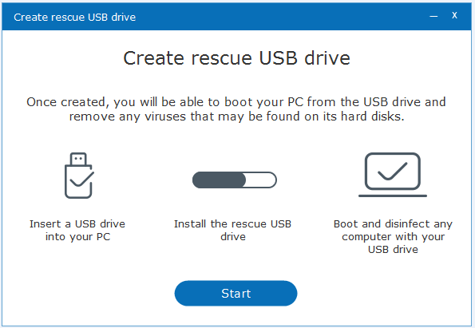
Task: Click empty blue title bar area beside title
Action: pyautogui.click(x=279, y=17)
